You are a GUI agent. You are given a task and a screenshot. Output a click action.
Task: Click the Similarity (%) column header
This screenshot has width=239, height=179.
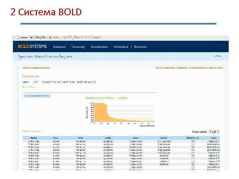coord(193,138)
